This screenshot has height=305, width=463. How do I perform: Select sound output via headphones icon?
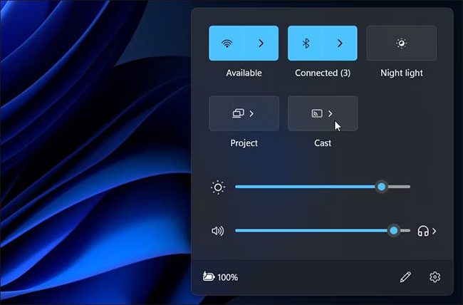pos(423,231)
